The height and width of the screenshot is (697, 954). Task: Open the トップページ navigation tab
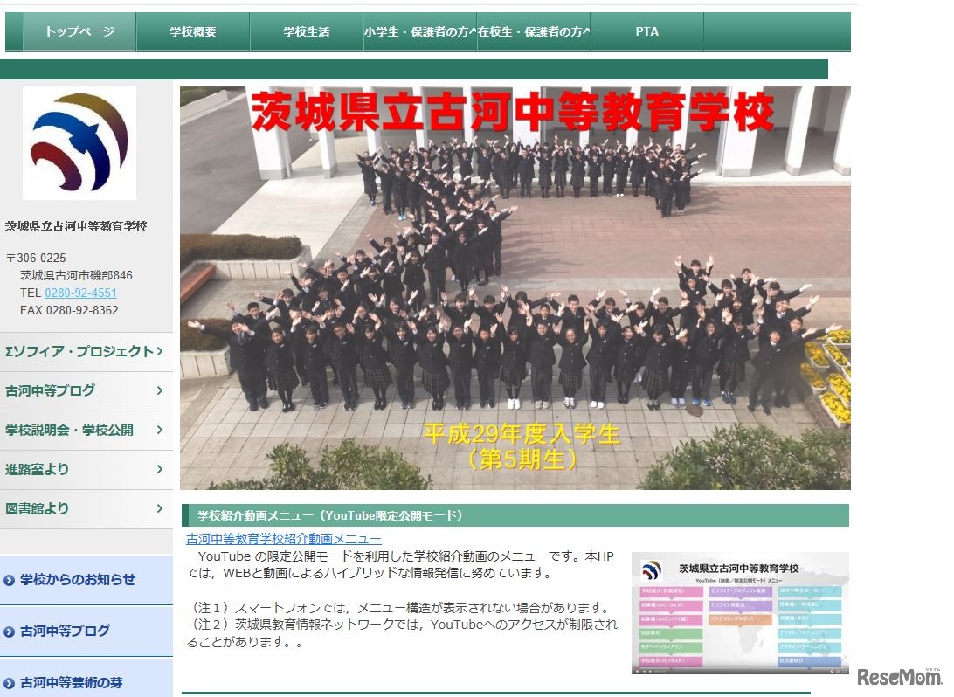click(79, 31)
